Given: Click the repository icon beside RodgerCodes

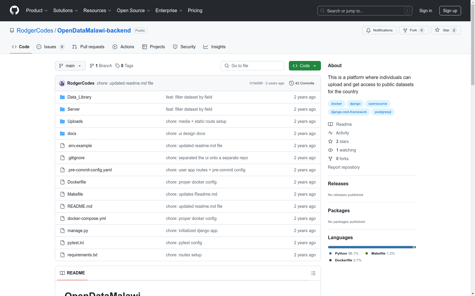Looking at the screenshot, I should coord(12,30).
